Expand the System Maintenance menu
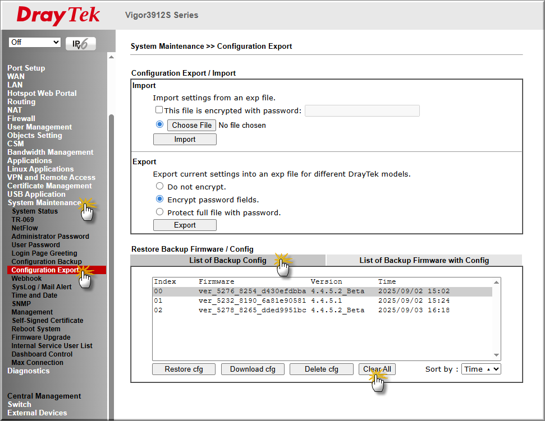Screen dimensions: 545x421 44,202
